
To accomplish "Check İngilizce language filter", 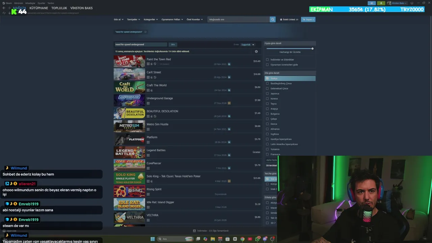I will click(x=267, y=134).
